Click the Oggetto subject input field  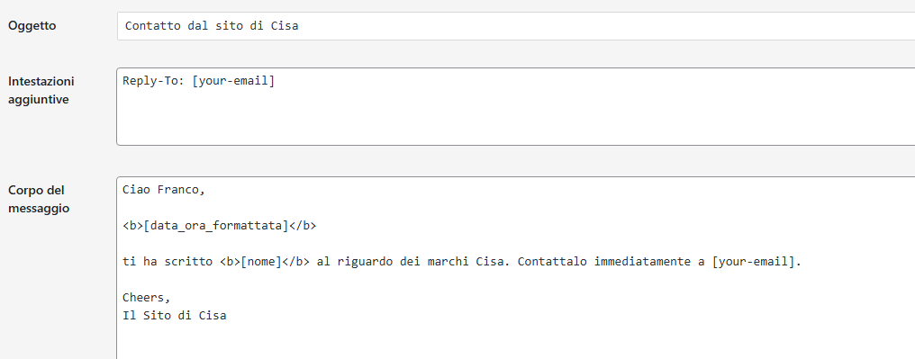tap(516, 26)
